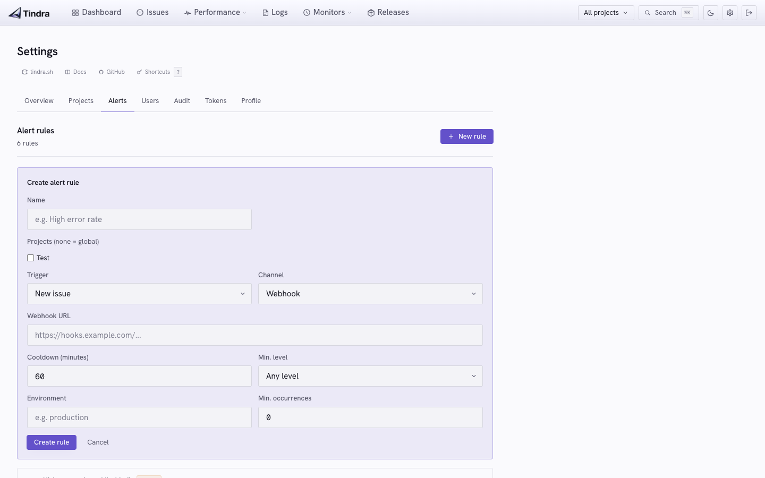Click the Cooldown minutes field
Viewport: 765px width, 478px height.
(139, 376)
